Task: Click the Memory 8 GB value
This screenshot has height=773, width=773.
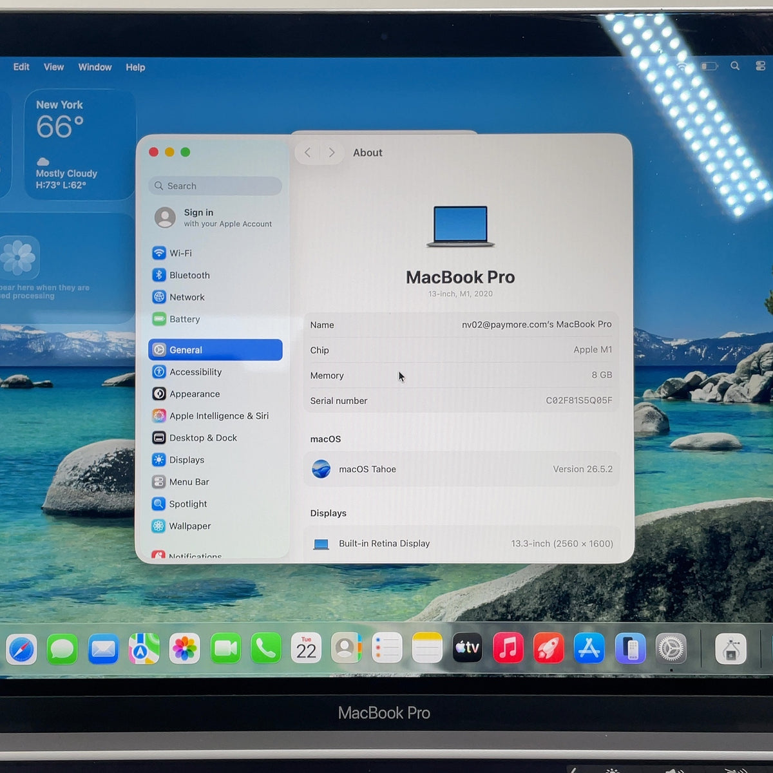Action: click(x=602, y=375)
